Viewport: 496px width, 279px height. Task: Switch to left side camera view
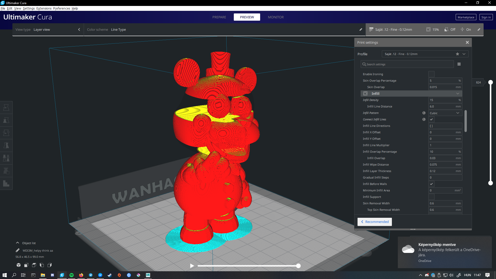pos(42,265)
